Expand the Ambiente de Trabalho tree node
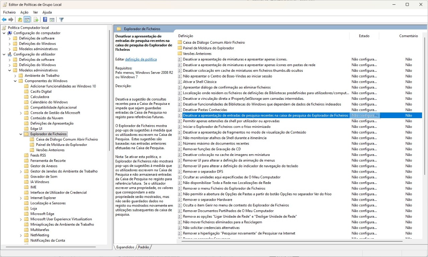The height and width of the screenshot is (257, 428). [15, 76]
